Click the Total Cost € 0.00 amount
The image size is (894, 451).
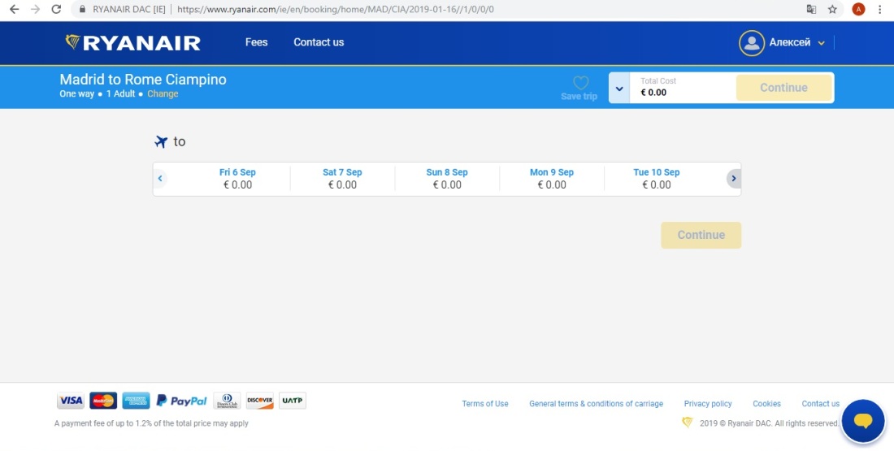click(x=653, y=93)
